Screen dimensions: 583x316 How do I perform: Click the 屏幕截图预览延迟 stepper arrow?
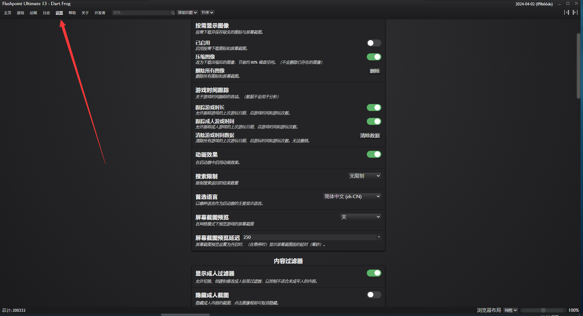pyautogui.click(x=379, y=237)
